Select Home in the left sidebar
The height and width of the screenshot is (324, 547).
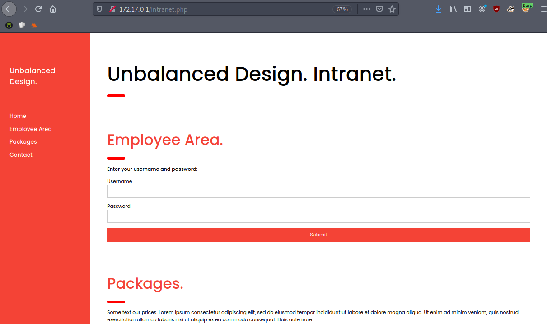point(18,116)
